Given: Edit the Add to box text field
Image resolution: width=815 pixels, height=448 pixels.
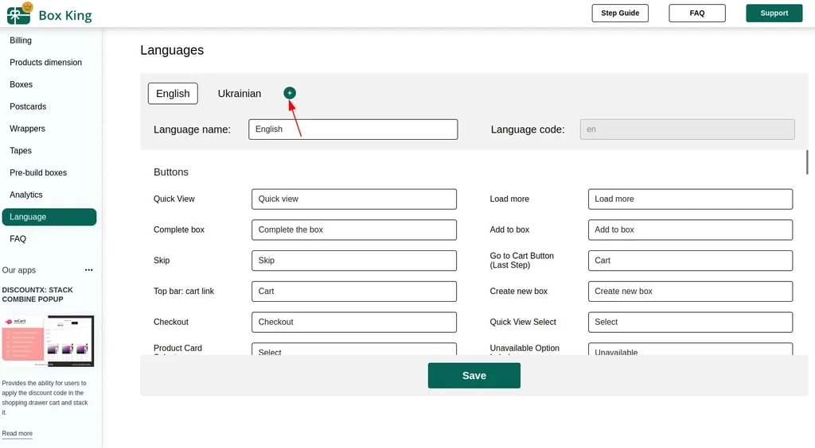Looking at the screenshot, I should coord(690,230).
